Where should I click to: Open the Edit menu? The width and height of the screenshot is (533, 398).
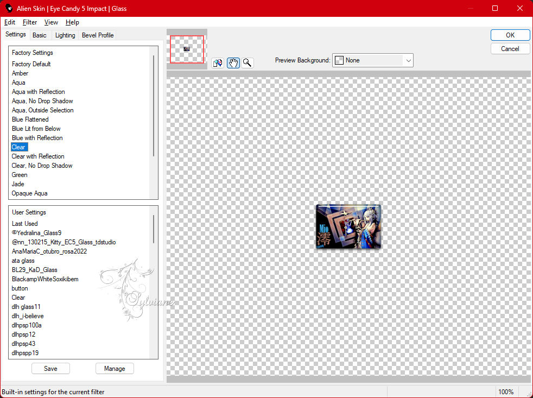[x=10, y=22]
